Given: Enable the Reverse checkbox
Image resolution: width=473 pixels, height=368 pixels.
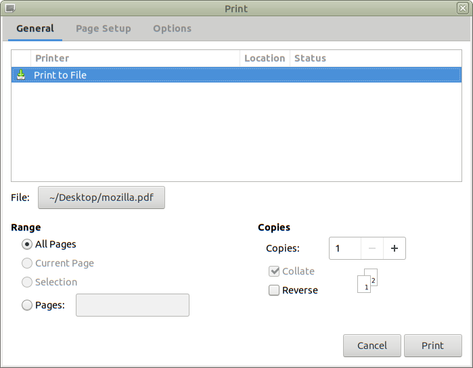Looking at the screenshot, I should 274,290.
